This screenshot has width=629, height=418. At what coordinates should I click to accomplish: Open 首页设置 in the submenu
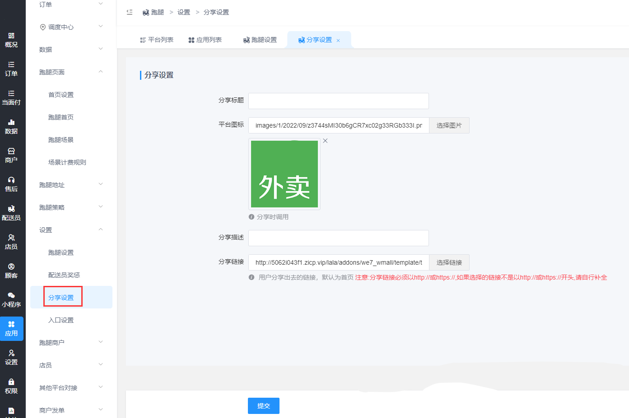coord(61,95)
